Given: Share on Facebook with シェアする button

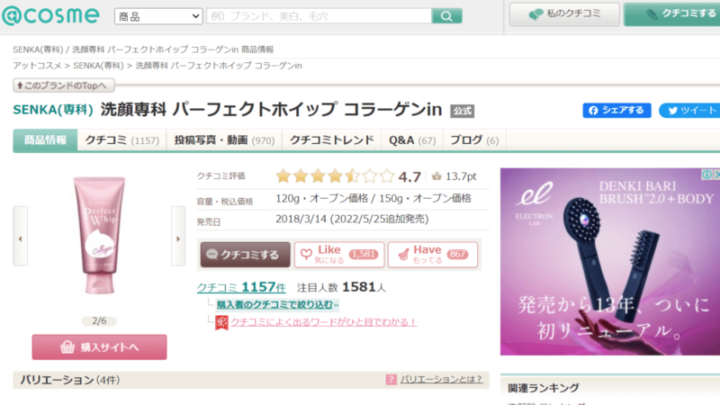Looking at the screenshot, I should [x=616, y=110].
